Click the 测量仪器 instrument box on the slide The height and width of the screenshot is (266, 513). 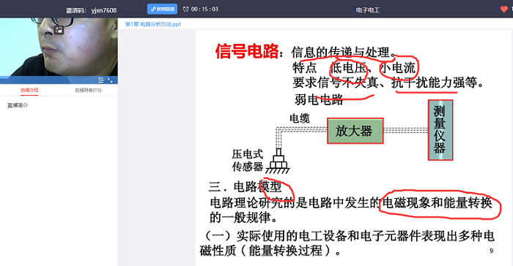440,130
